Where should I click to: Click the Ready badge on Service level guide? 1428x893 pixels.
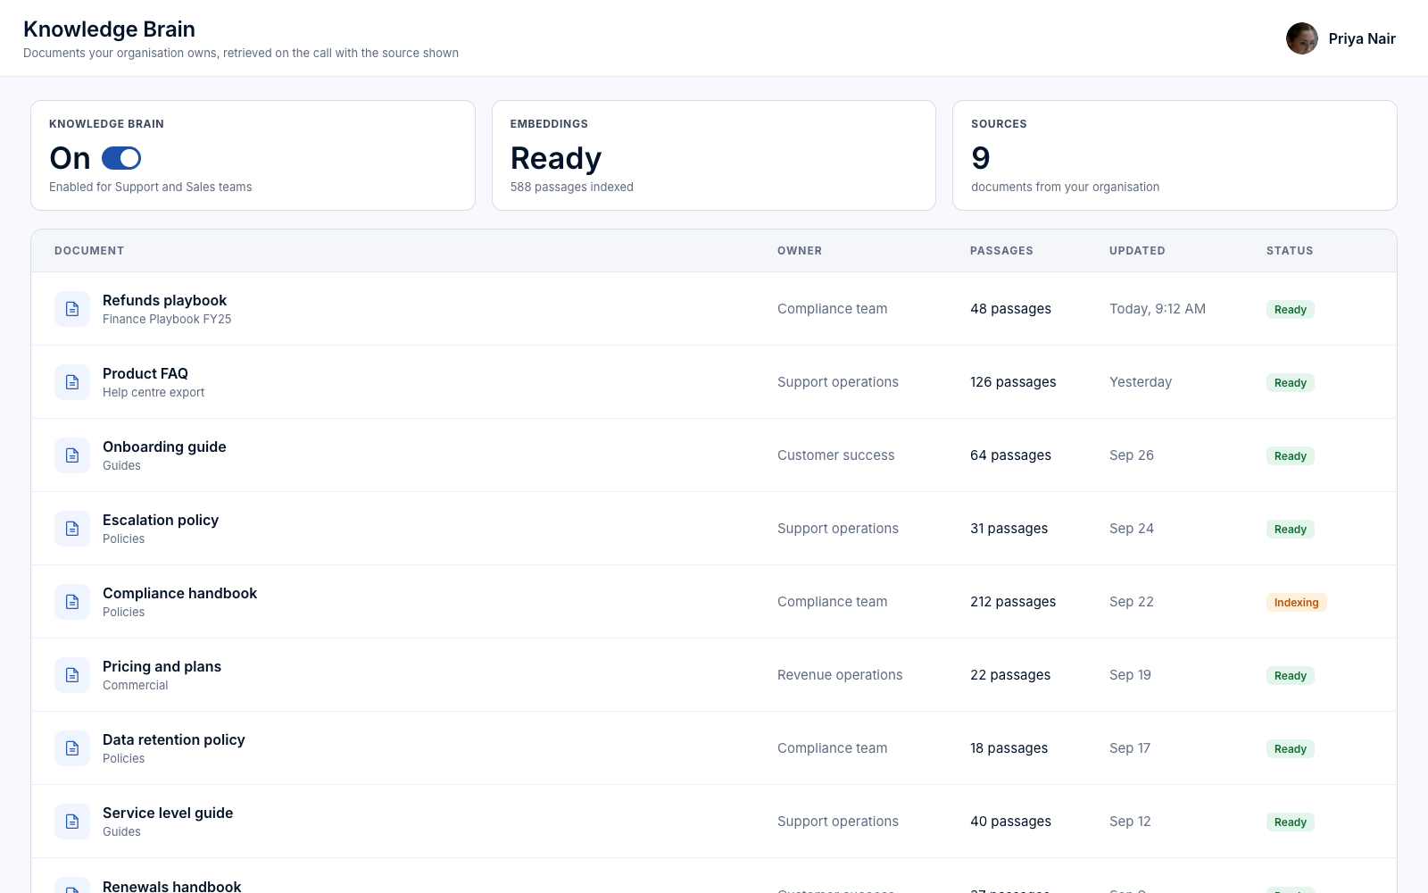pos(1290,822)
